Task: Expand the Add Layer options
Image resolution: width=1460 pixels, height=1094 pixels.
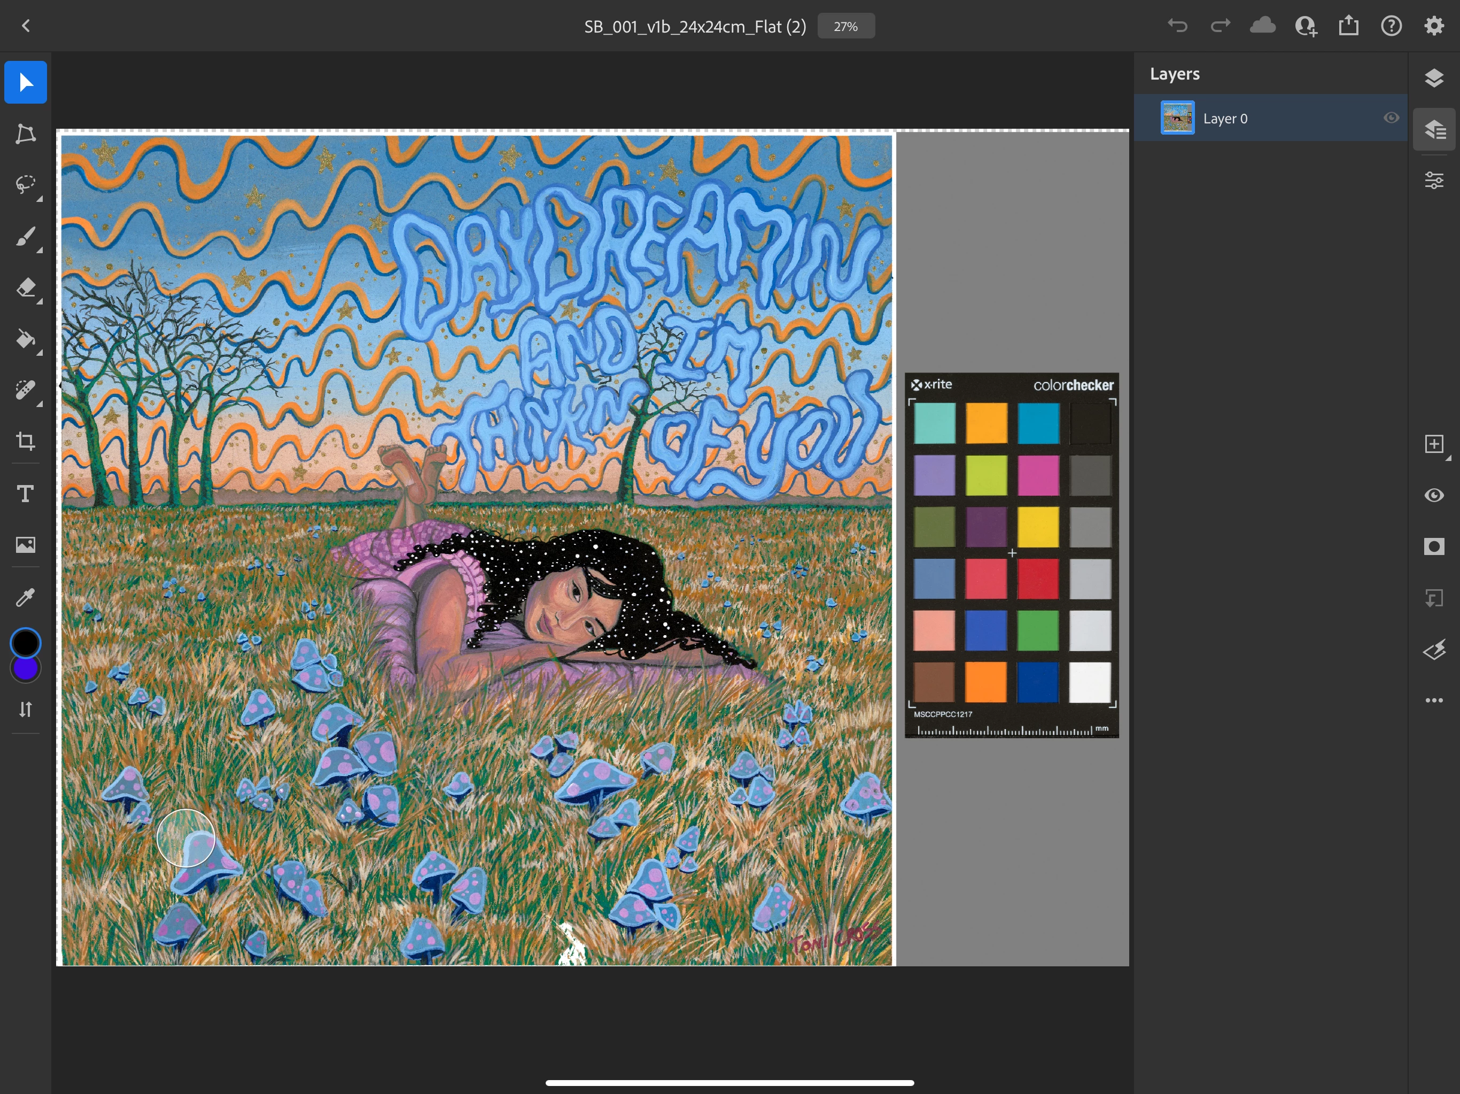Action: pos(1434,444)
